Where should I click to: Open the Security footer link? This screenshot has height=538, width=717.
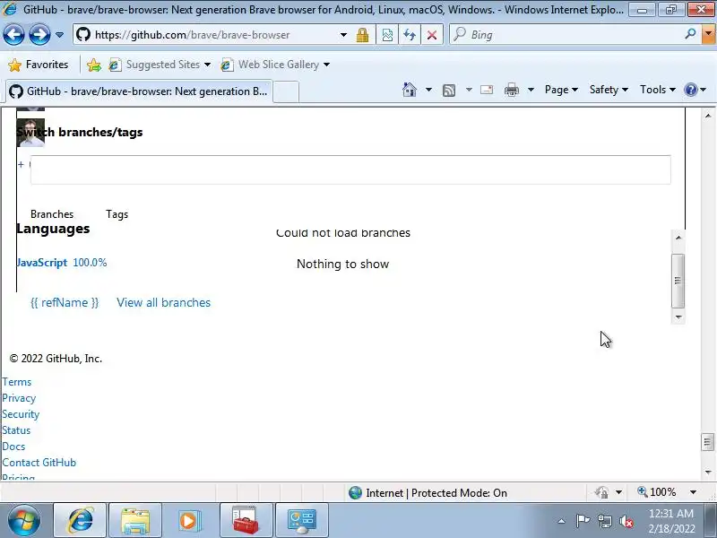(21, 414)
